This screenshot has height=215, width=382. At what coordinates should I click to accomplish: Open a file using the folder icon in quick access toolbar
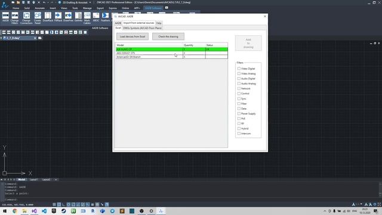(18, 2)
